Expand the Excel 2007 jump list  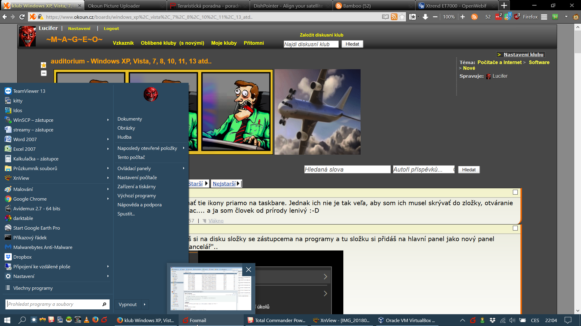108,149
